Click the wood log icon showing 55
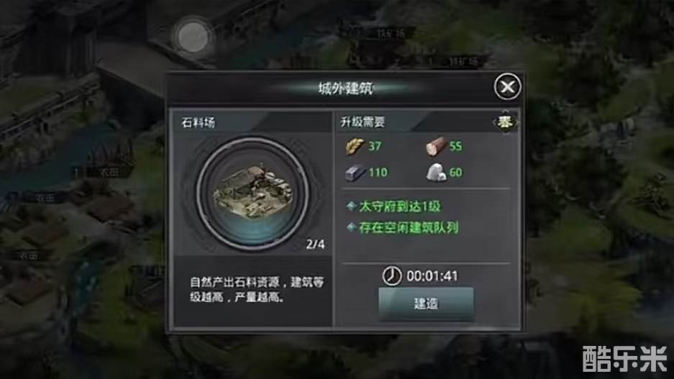This screenshot has height=379, width=674. tap(435, 146)
